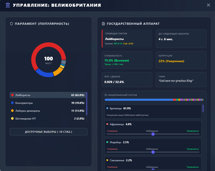Image resolution: width=215 pixels, height=171 pixels.
Task: Click the government building icon in header
Action: tap(8, 5)
